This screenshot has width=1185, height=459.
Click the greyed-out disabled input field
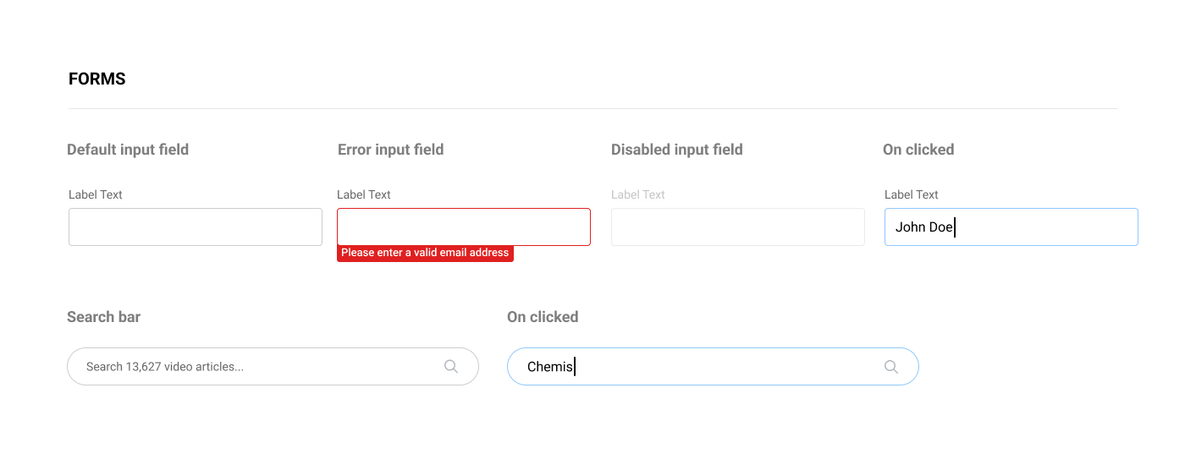tap(738, 227)
